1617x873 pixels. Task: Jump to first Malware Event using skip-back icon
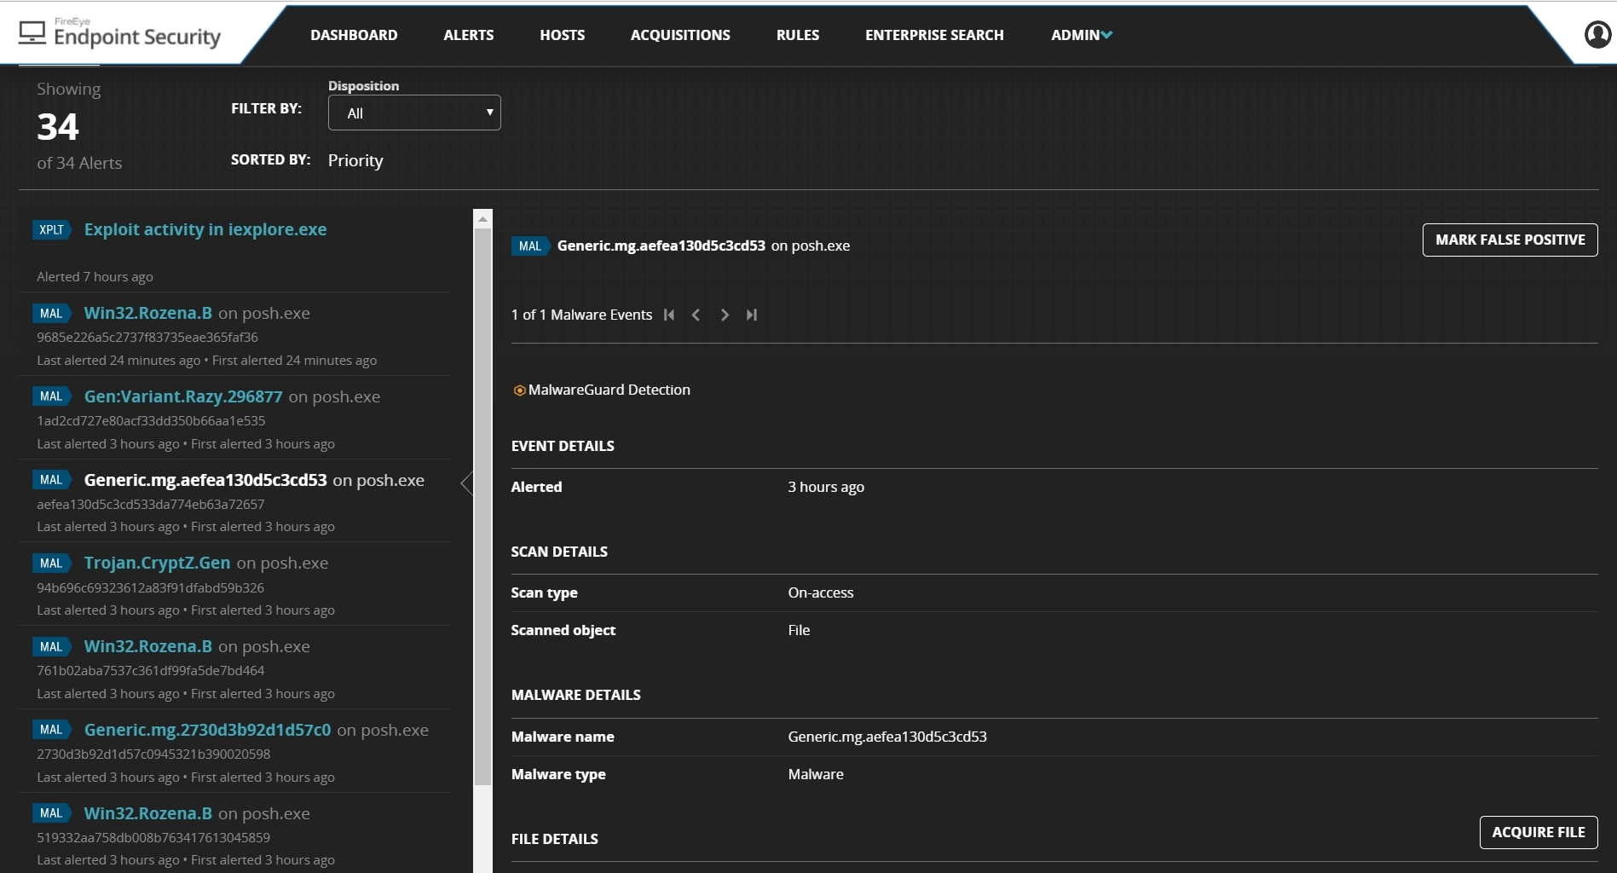pyautogui.click(x=670, y=315)
